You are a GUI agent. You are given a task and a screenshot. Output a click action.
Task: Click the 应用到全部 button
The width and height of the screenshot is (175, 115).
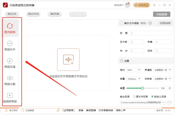tap(165, 23)
